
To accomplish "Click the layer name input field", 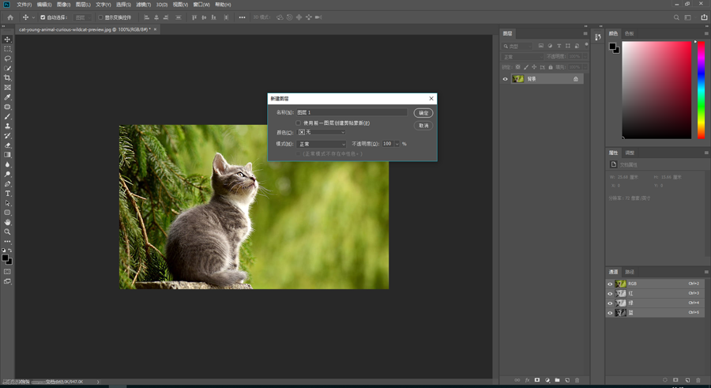I will 352,113.
